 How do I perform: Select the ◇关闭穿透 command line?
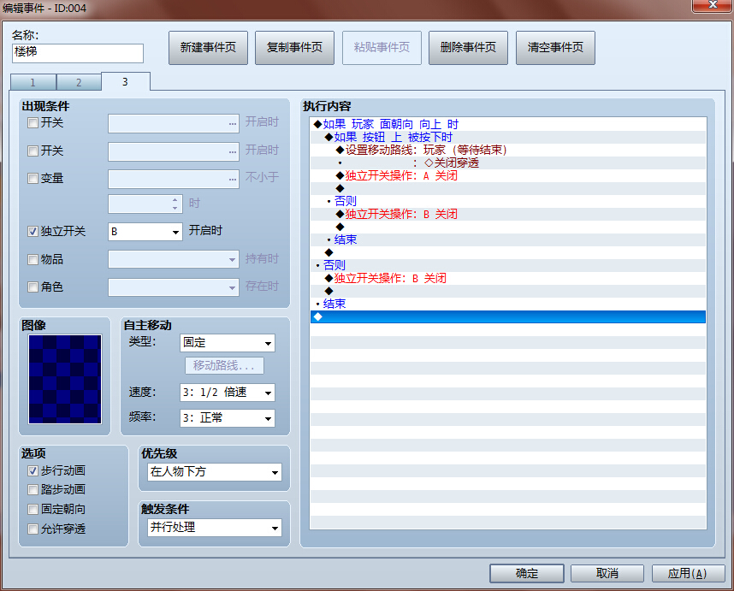pyautogui.click(x=508, y=163)
